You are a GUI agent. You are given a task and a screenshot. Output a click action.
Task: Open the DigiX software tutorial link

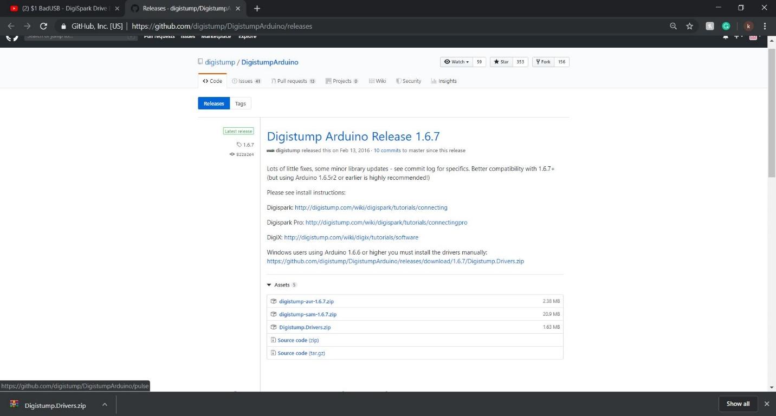point(351,237)
